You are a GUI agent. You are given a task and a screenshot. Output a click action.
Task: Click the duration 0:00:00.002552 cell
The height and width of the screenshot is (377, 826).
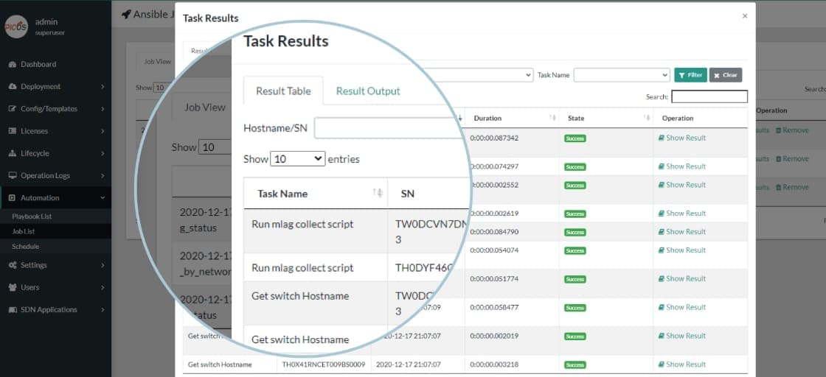pos(494,185)
